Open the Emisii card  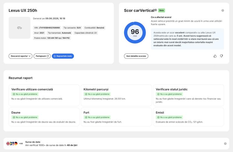pos(188,117)
